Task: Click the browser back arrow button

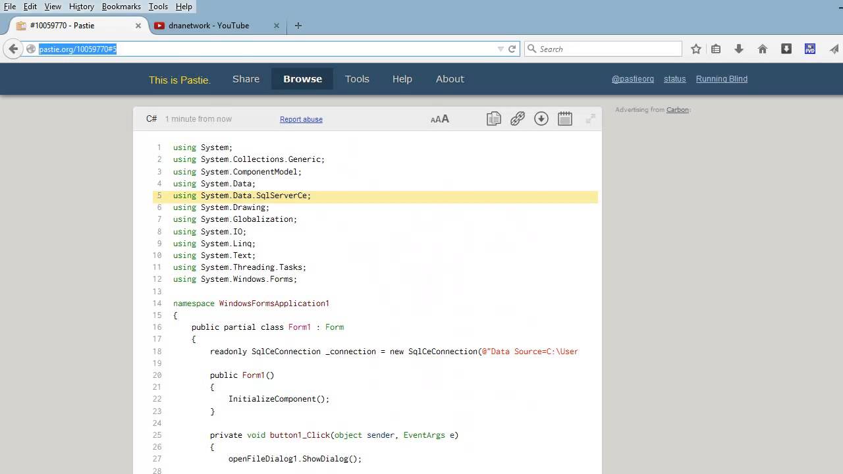Action: point(13,49)
